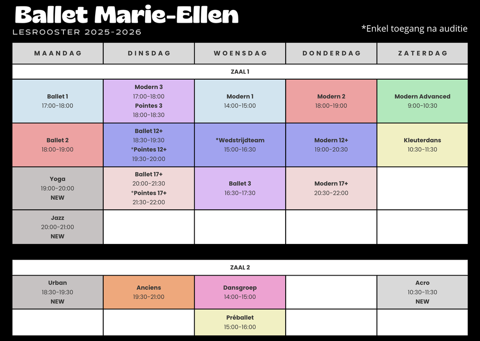
Task: Select the Yoga NEW class cell
Action: 57,188
